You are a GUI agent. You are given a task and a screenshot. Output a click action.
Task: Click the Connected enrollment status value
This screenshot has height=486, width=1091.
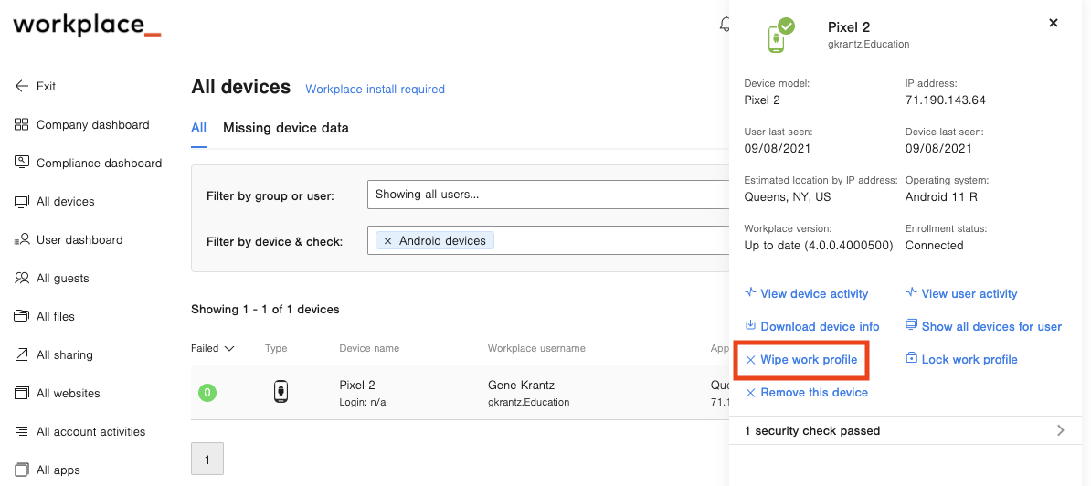[935, 246]
